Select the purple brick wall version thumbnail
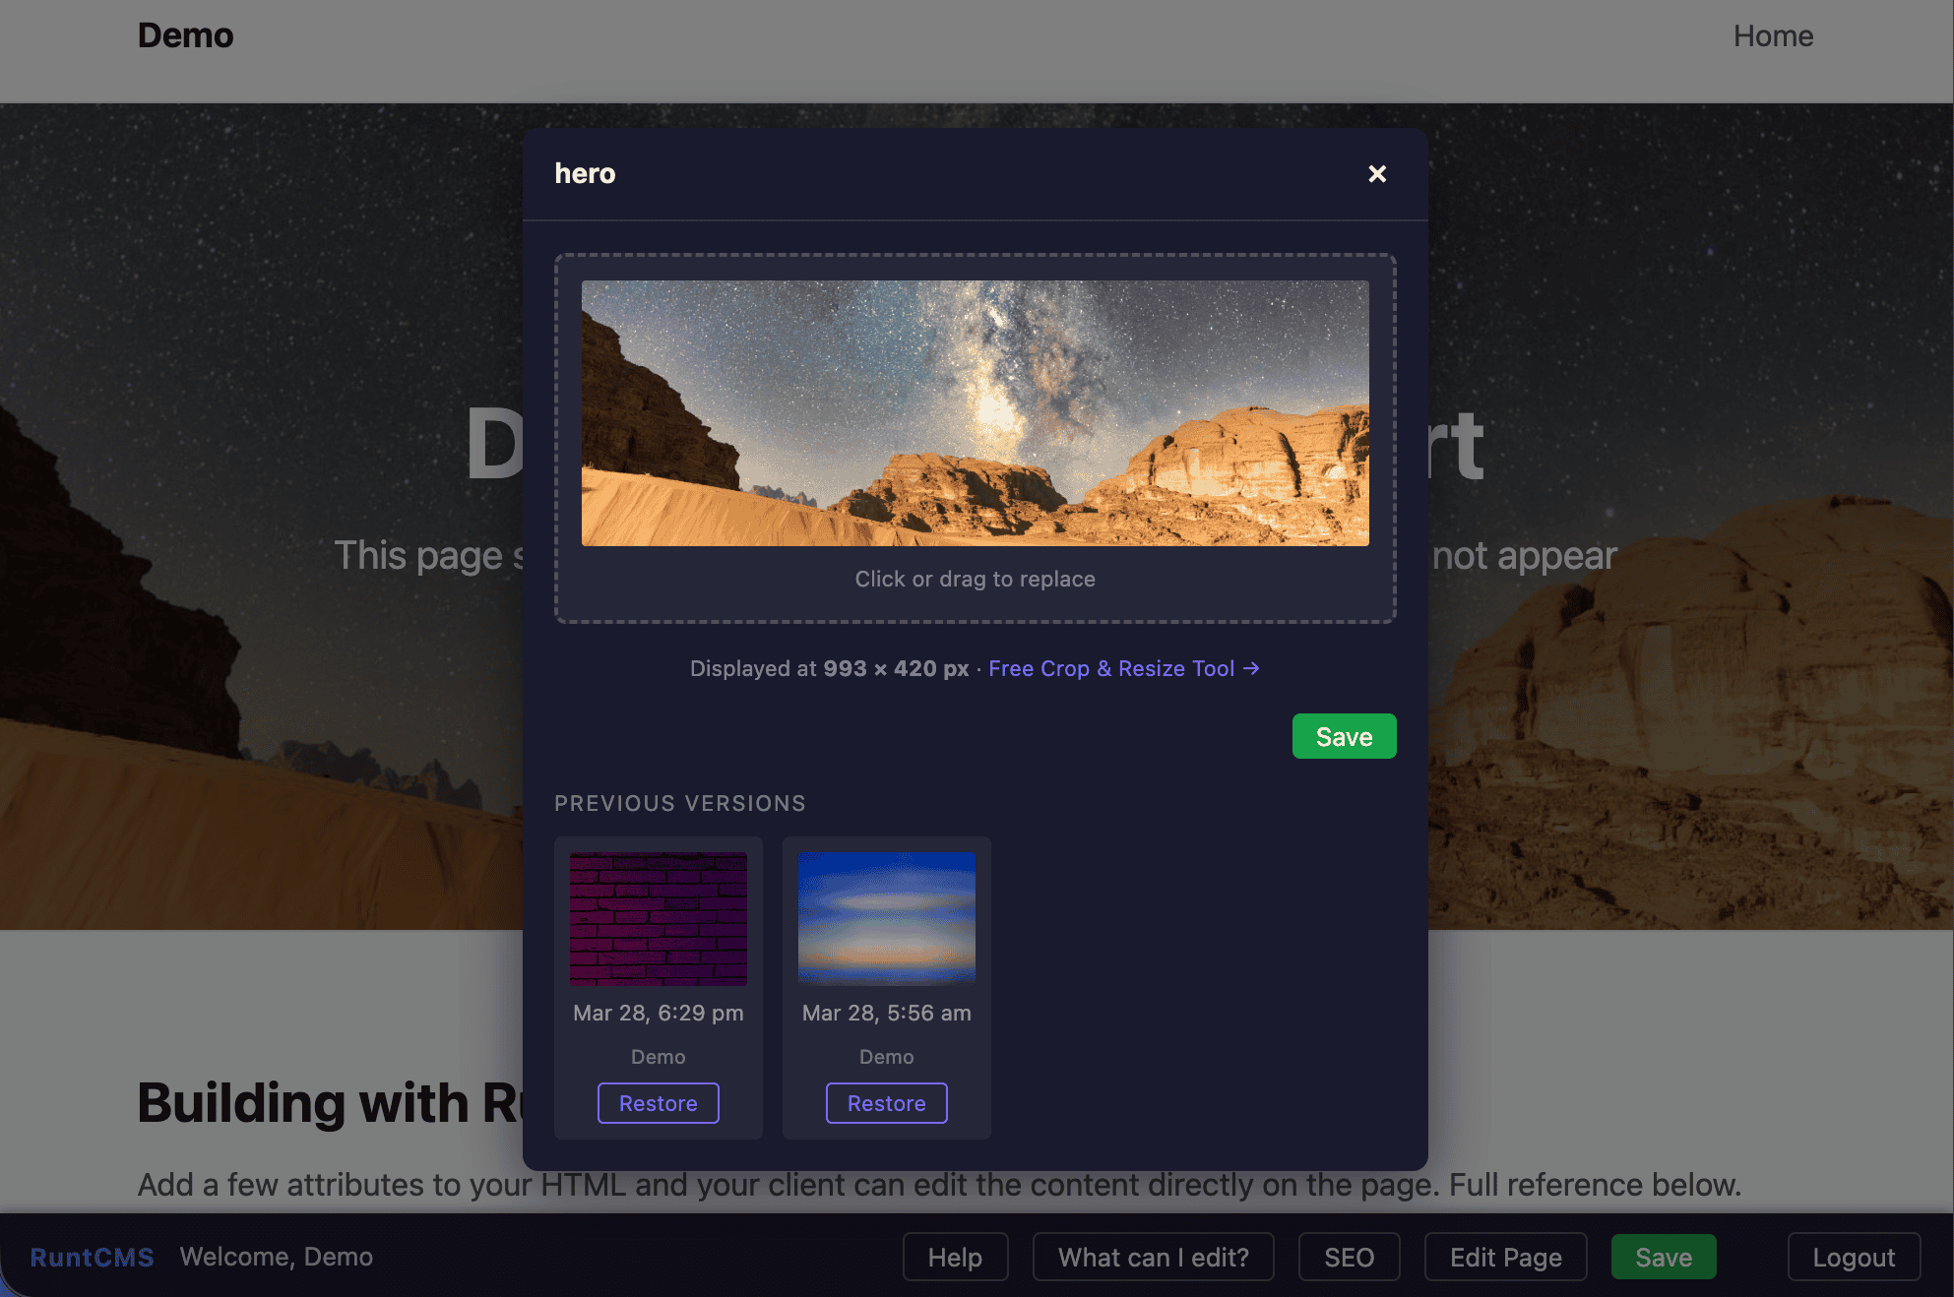 tap(658, 917)
